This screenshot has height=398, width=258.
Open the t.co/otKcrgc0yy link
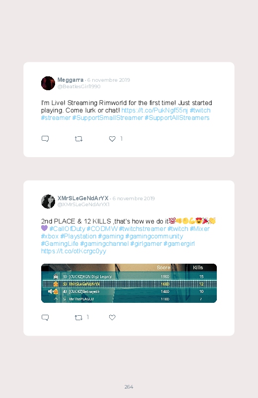tap(73, 251)
